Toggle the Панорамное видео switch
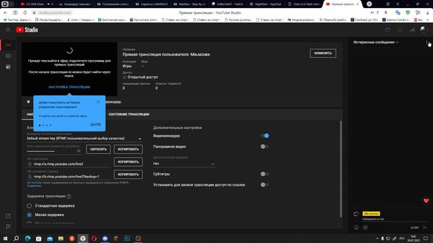The image size is (433, 243). (x=265, y=146)
